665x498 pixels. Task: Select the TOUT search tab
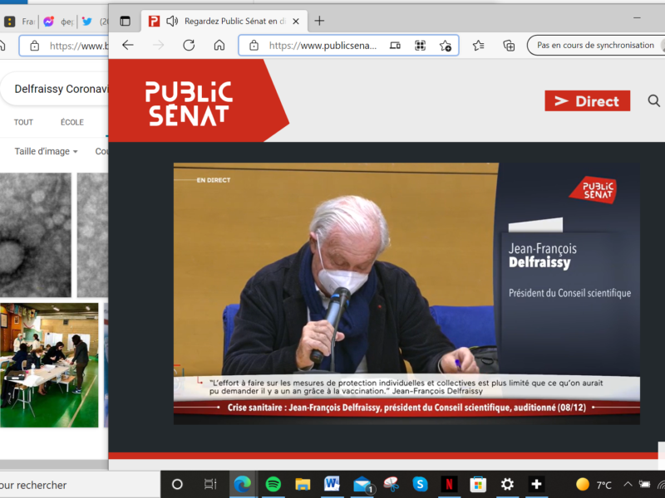pos(23,122)
